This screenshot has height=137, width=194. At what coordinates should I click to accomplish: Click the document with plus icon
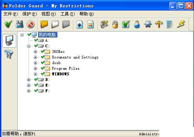[80, 25]
